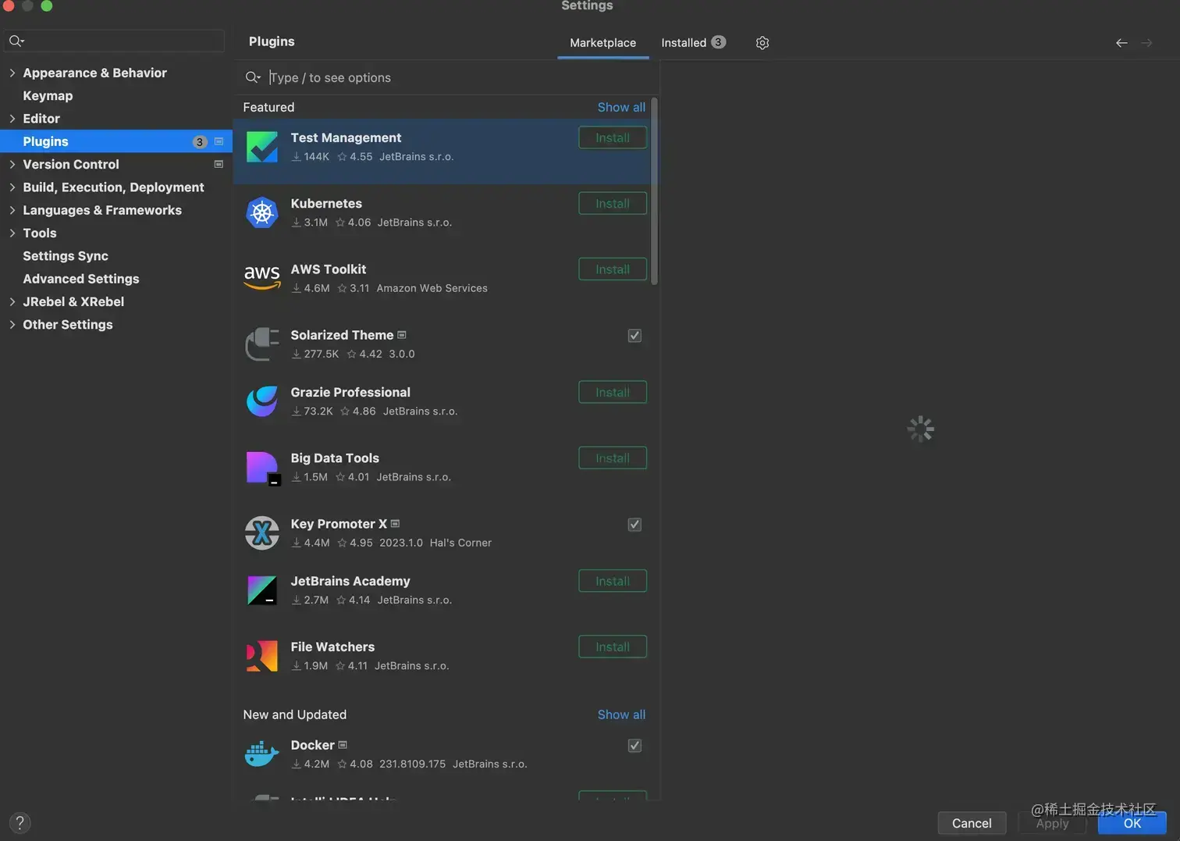1180x841 pixels.
Task: Expand the Editor settings node
Action: pyautogui.click(x=12, y=119)
